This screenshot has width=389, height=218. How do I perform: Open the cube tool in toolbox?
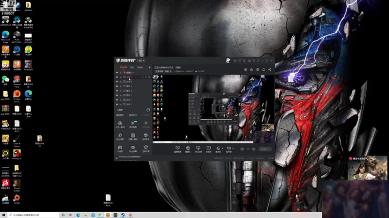click(146, 137)
